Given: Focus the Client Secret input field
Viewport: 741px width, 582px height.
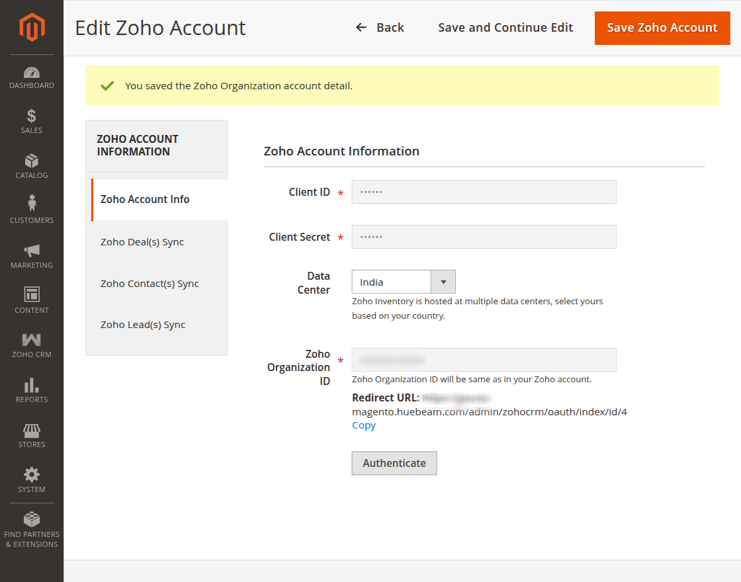Looking at the screenshot, I should (484, 237).
